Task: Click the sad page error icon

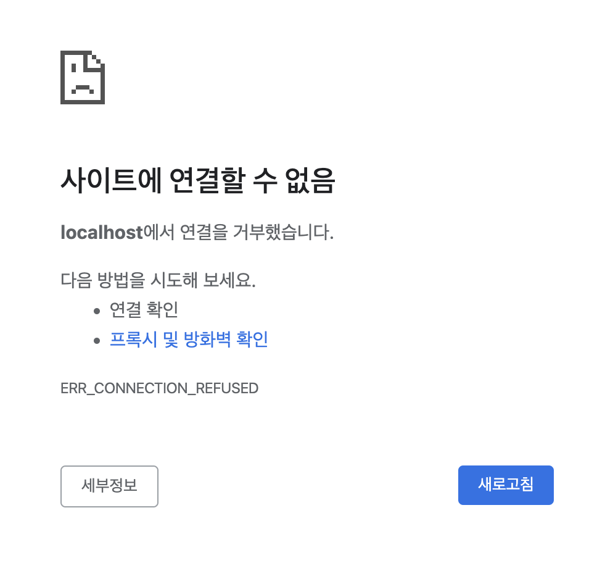Action: (x=83, y=77)
